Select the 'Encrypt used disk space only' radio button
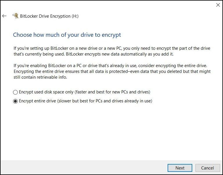This screenshot has height=175, width=223. tap(15, 92)
